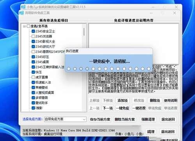Uncheck the 2345好压 checkbox
The width and height of the screenshot is (195, 141).
[33, 57]
